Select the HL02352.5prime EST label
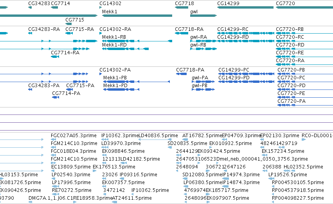The image size is (333, 204). 304,167
